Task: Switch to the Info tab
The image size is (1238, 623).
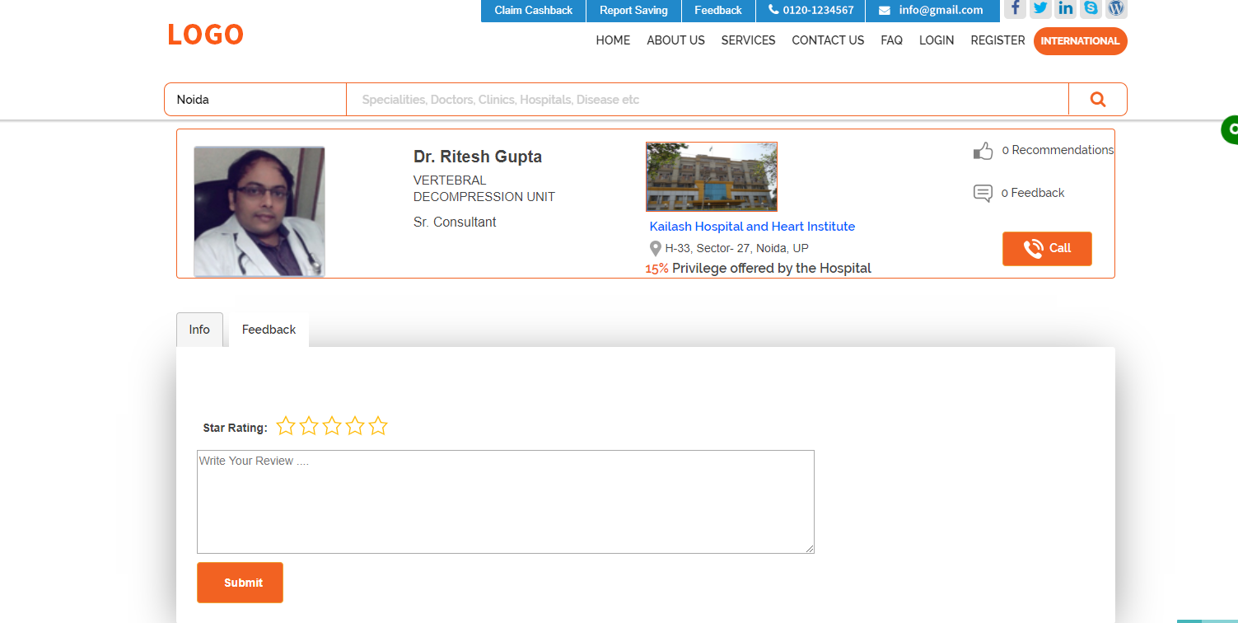Action: point(199,329)
